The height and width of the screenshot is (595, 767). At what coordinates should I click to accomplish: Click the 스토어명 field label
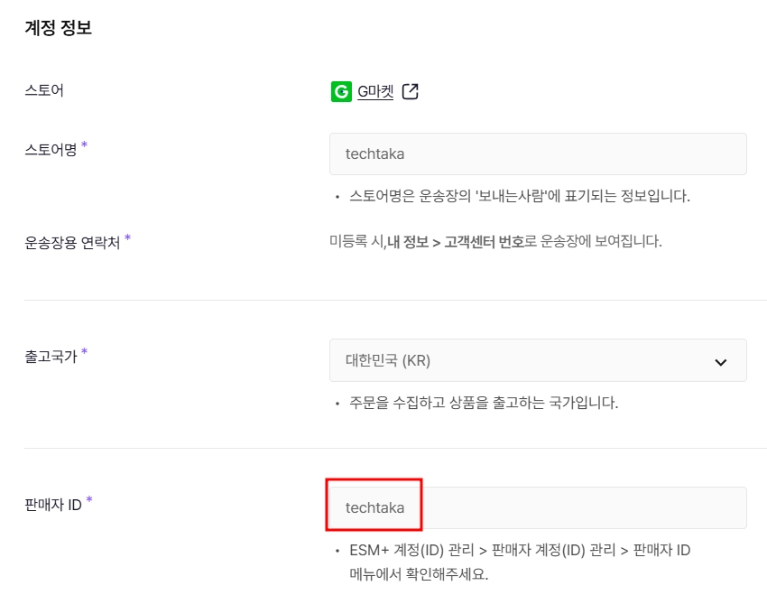pyautogui.click(x=51, y=149)
